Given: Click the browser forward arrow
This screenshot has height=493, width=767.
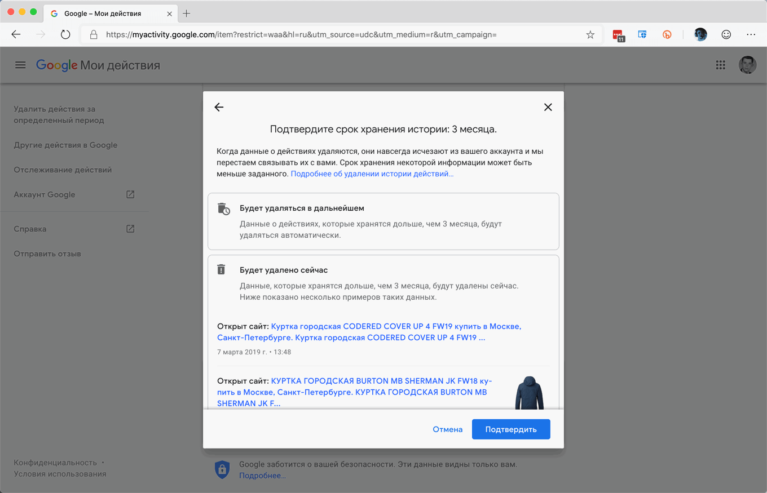Looking at the screenshot, I should 41,35.
